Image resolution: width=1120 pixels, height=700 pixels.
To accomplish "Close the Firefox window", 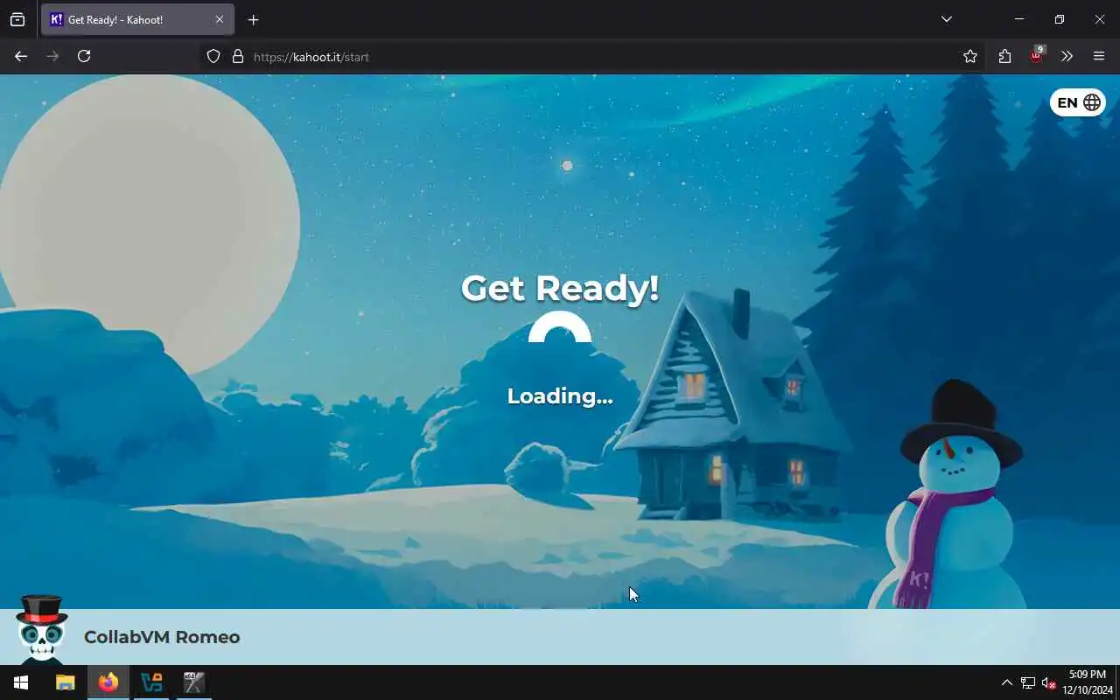I will [x=1100, y=19].
